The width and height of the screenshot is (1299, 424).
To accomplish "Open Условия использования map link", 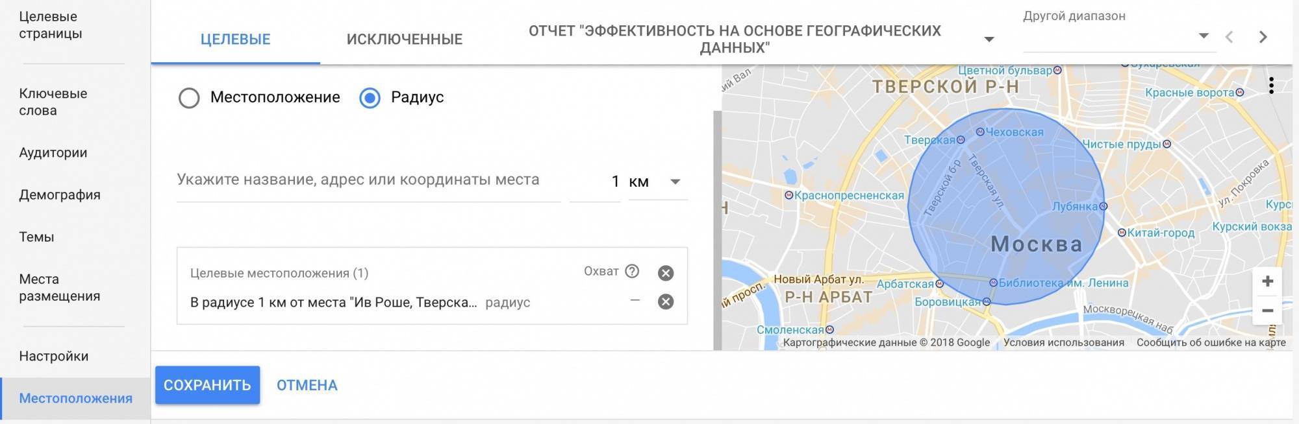I will (1063, 342).
